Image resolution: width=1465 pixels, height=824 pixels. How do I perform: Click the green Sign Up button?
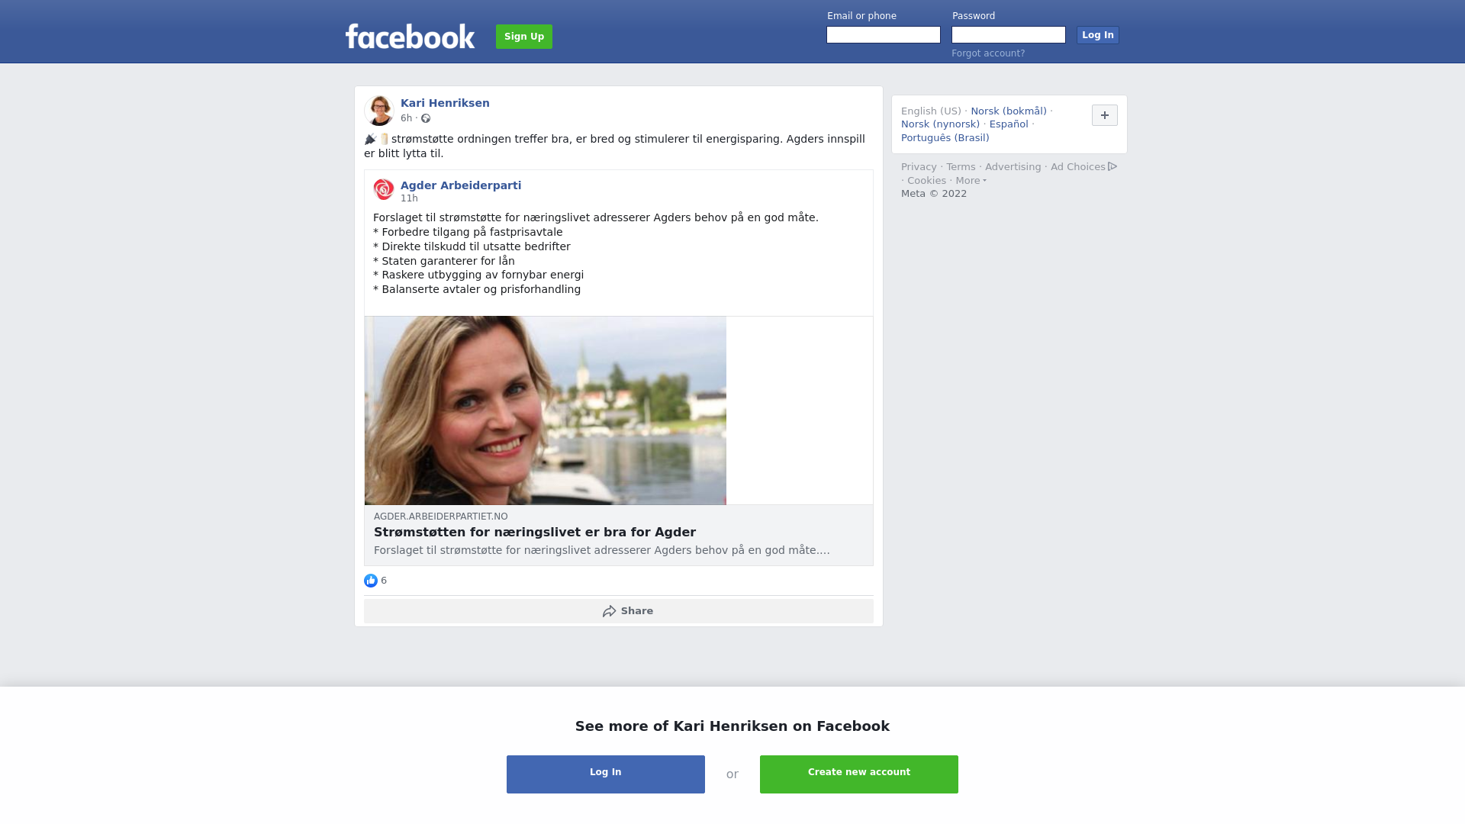point(524,37)
